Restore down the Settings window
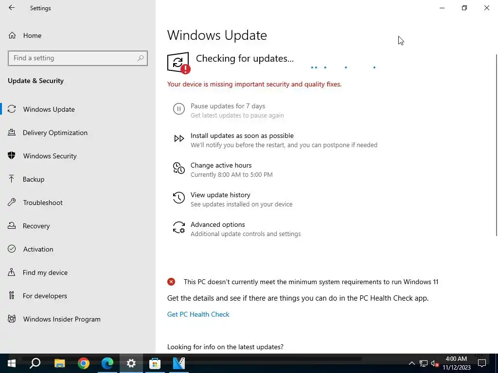The height and width of the screenshot is (373, 498). click(x=464, y=8)
